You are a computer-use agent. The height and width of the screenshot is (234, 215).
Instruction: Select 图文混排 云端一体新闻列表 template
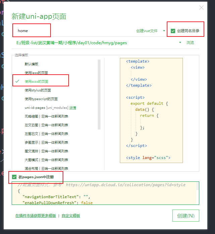pyautogui.click(x=46, y=151)
